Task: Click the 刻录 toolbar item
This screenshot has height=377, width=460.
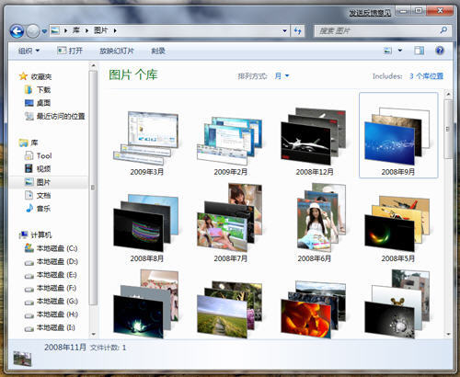Action: [x=158, y=51]
